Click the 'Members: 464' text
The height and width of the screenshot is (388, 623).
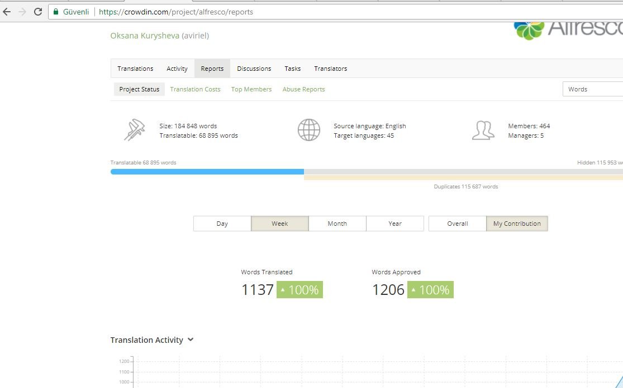pyautogui.click(x=529, y=126)
